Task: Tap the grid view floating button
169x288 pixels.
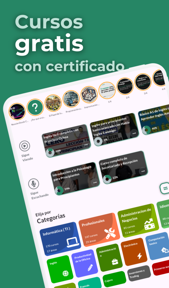Action: (165, 188)
